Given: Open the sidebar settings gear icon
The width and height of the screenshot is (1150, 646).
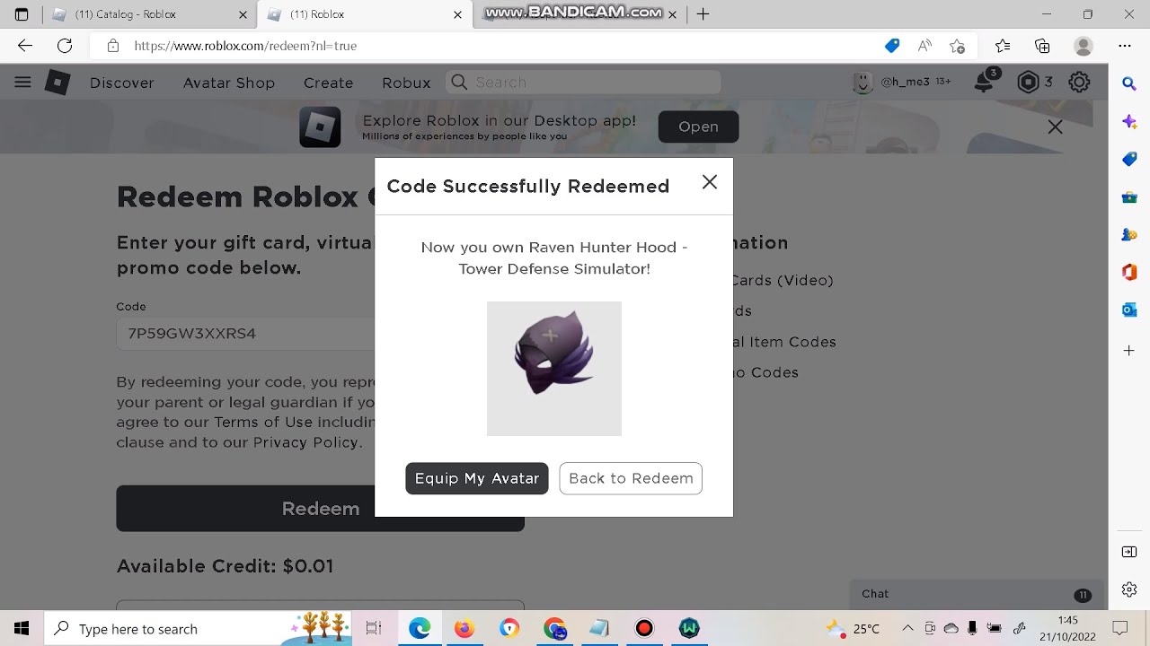Looking at the screenshot, I should click(x=1129, y=589).
